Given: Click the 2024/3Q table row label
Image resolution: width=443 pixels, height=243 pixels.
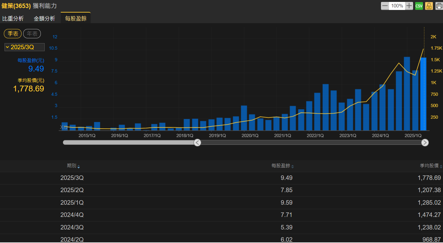Looking at the screenshot, I should 72,227.
